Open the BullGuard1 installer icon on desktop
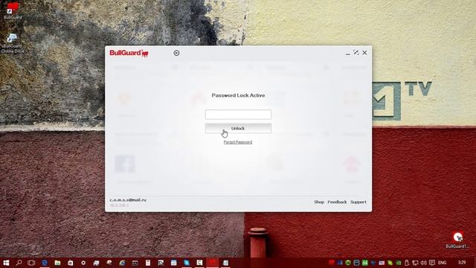The image size is (476, 268). click(x=458, y=240)
